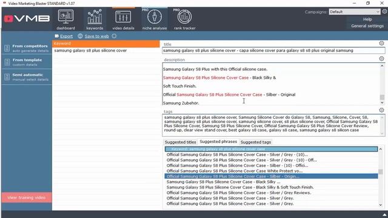This screenshot has height=218, width=388.
Task: Click the Export link
Action: click(x=66, y=36)
